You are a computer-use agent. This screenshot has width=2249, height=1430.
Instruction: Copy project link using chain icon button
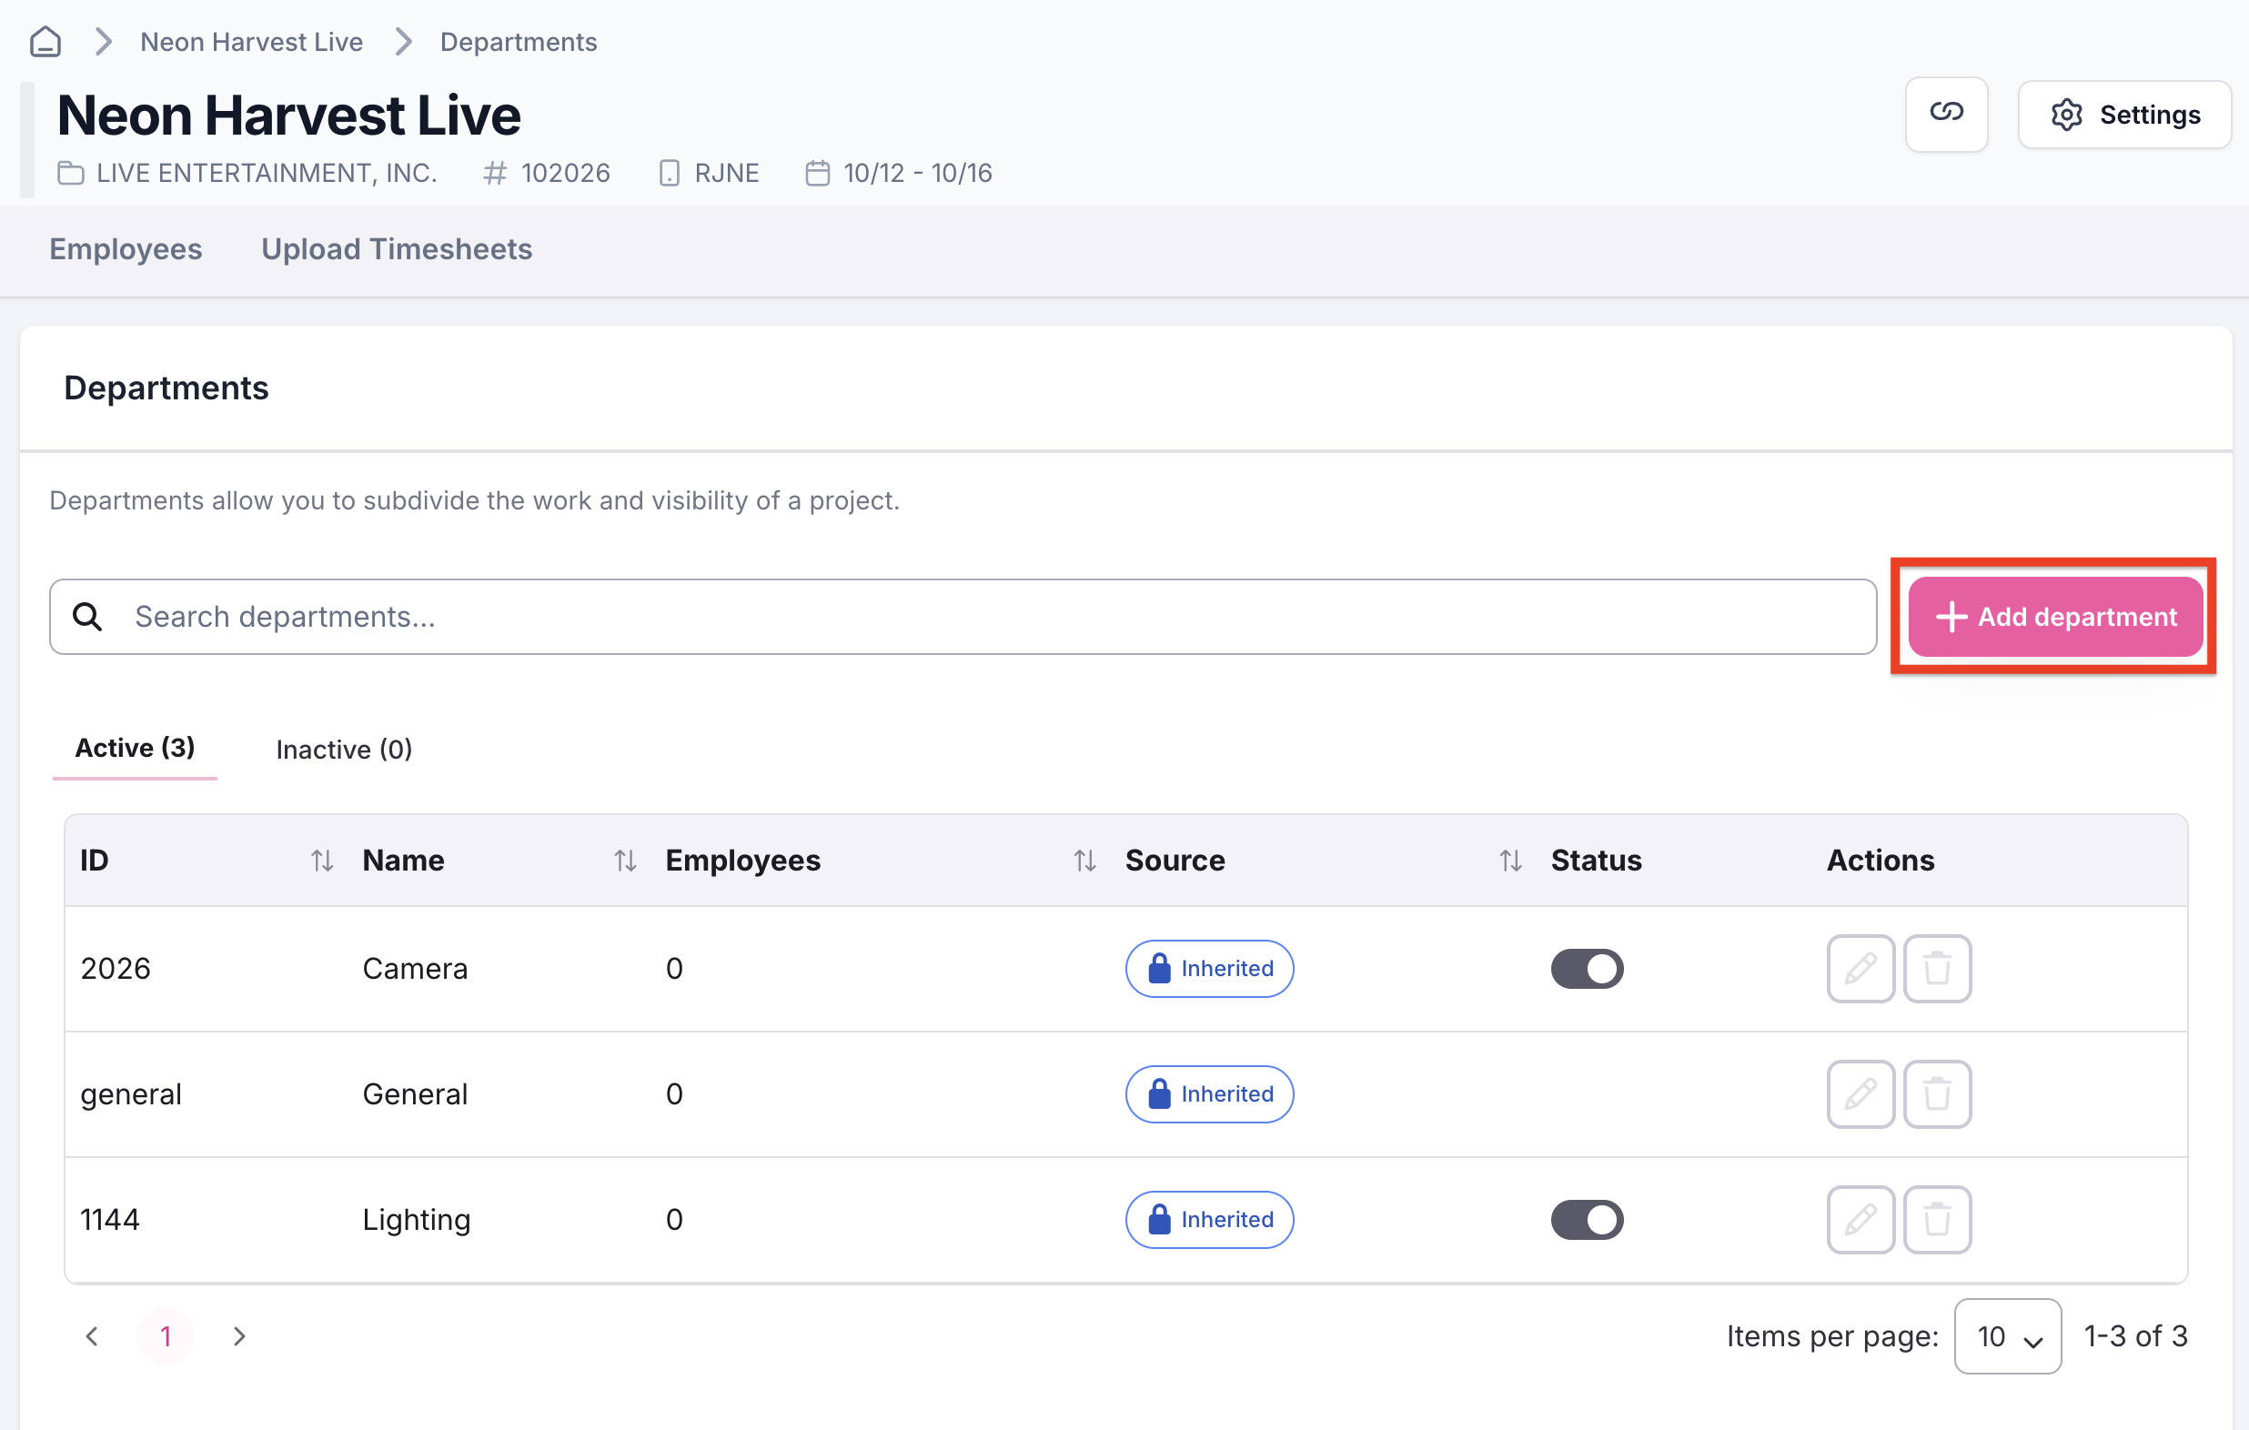(1946, 114)
